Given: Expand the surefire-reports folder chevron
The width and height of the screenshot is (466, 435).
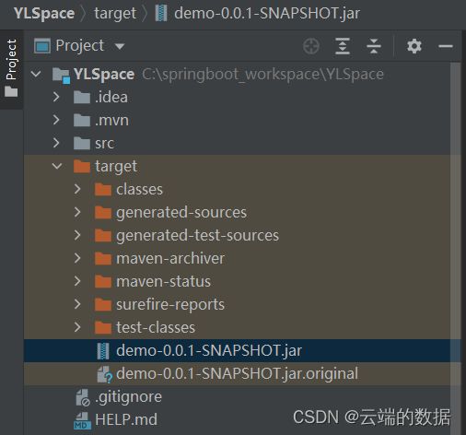Looking at the screenshot, I should tap(77, 304).
